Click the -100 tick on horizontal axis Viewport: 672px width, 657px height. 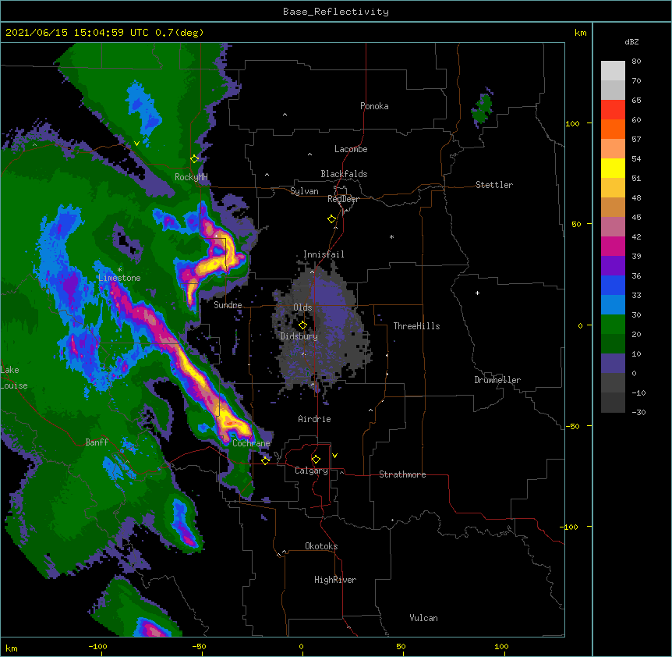97,646
